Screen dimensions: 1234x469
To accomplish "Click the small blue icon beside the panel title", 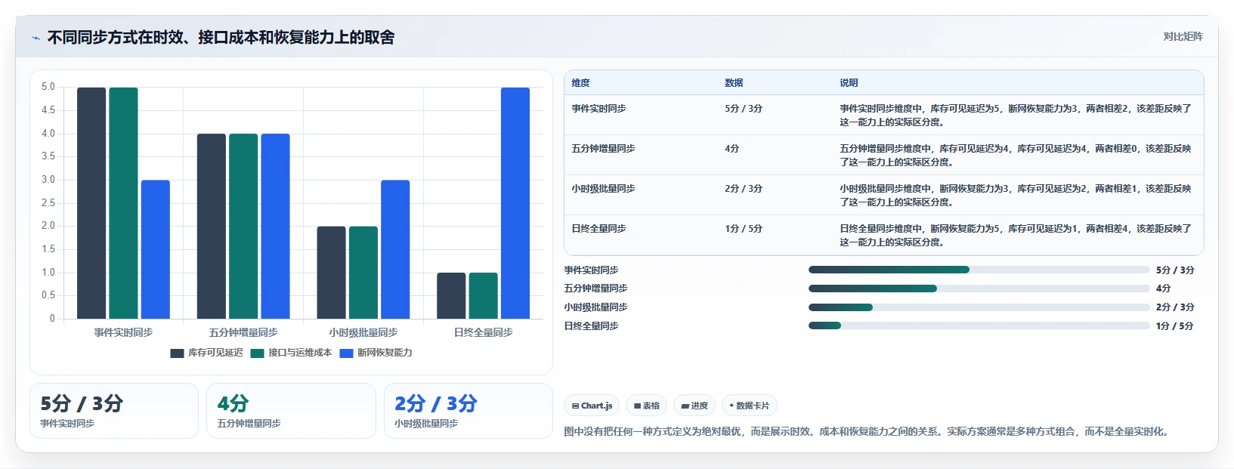I will tap(36, 38).
